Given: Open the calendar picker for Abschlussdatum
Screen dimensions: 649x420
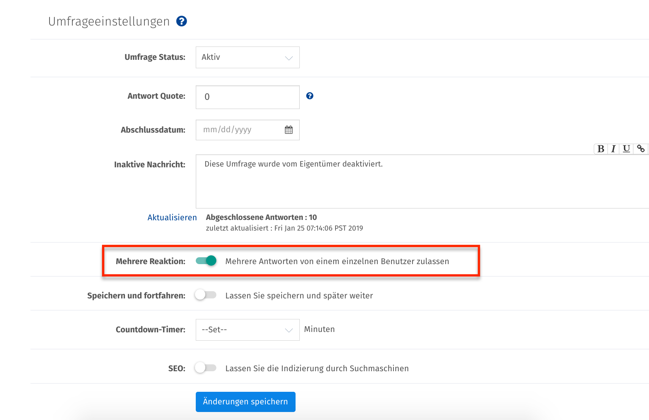Looking at the screenshot, I should point(289,130).
